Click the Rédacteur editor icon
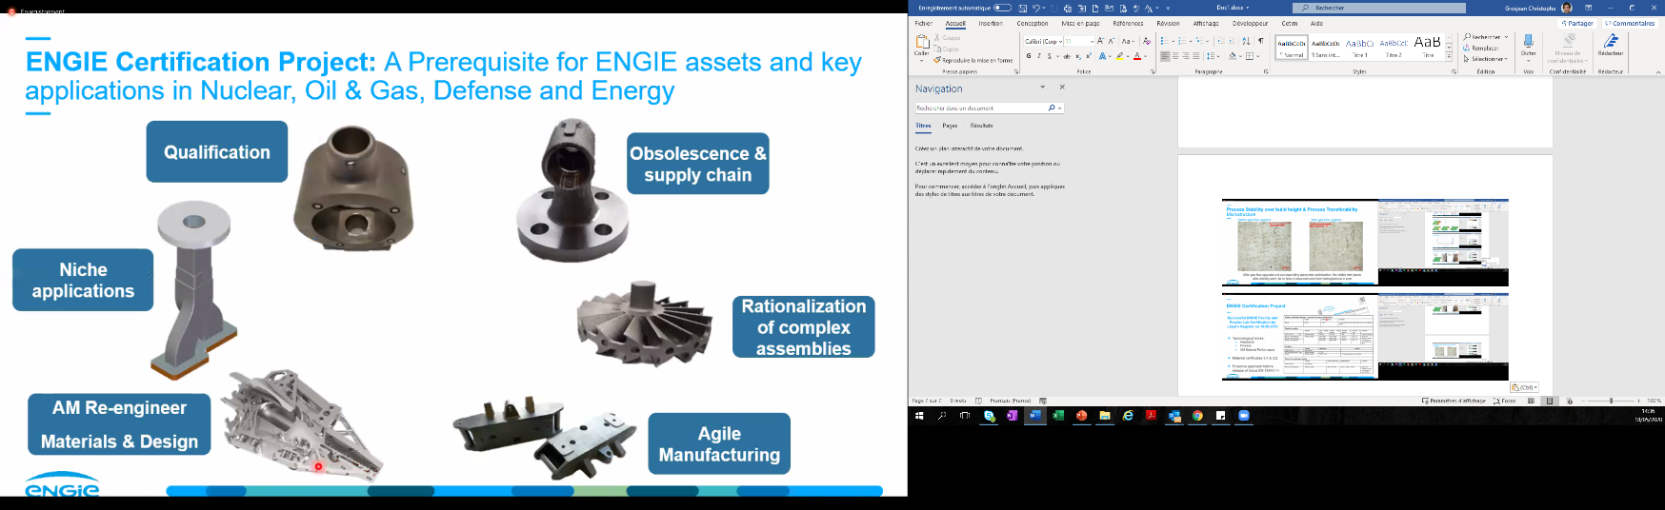The height and width of the screenshot is (510, 1665). (x=1611, y=41)
